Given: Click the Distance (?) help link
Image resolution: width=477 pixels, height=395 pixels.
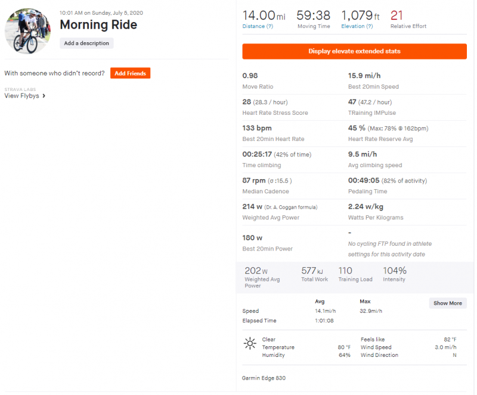Looking at the screenshot, I should 258,26.
